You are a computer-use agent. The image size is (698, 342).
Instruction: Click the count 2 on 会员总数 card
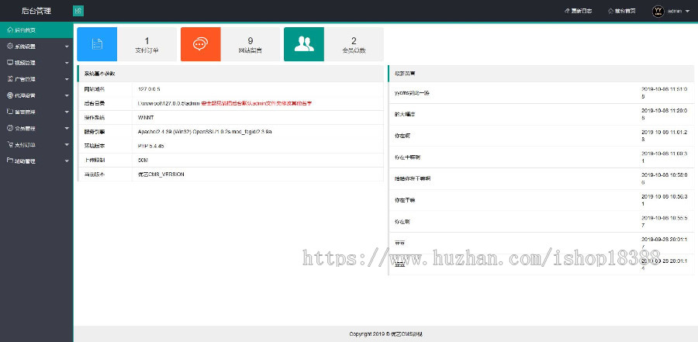click(x=354, y=41)
